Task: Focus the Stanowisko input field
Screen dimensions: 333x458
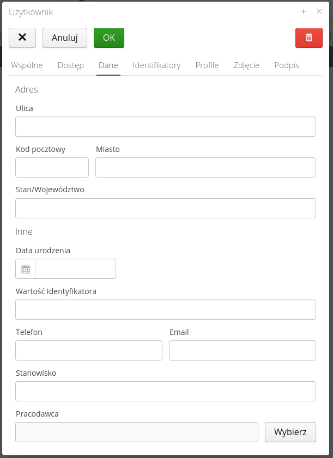Action: pyautogui.click(x=166, y=391)
